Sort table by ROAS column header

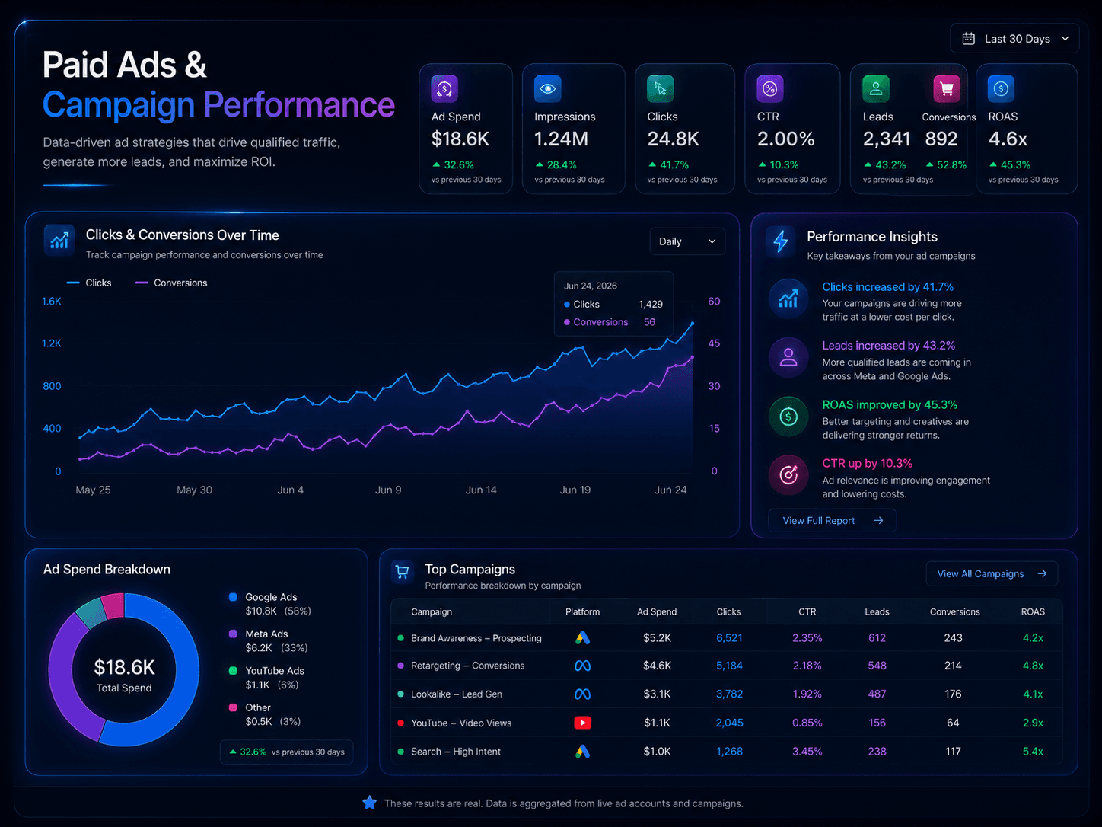coord(1033,612)
